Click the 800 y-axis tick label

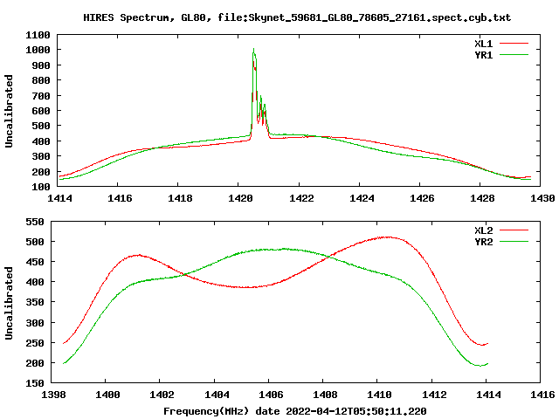tap(41, 80)
